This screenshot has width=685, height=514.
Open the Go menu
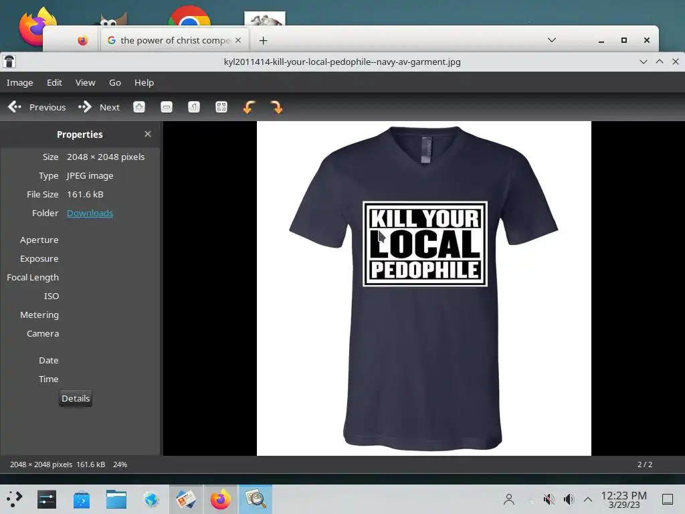115,82
